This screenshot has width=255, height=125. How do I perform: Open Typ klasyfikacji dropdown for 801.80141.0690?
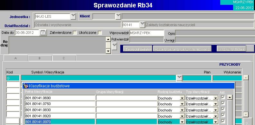click(x=216, y=98)
